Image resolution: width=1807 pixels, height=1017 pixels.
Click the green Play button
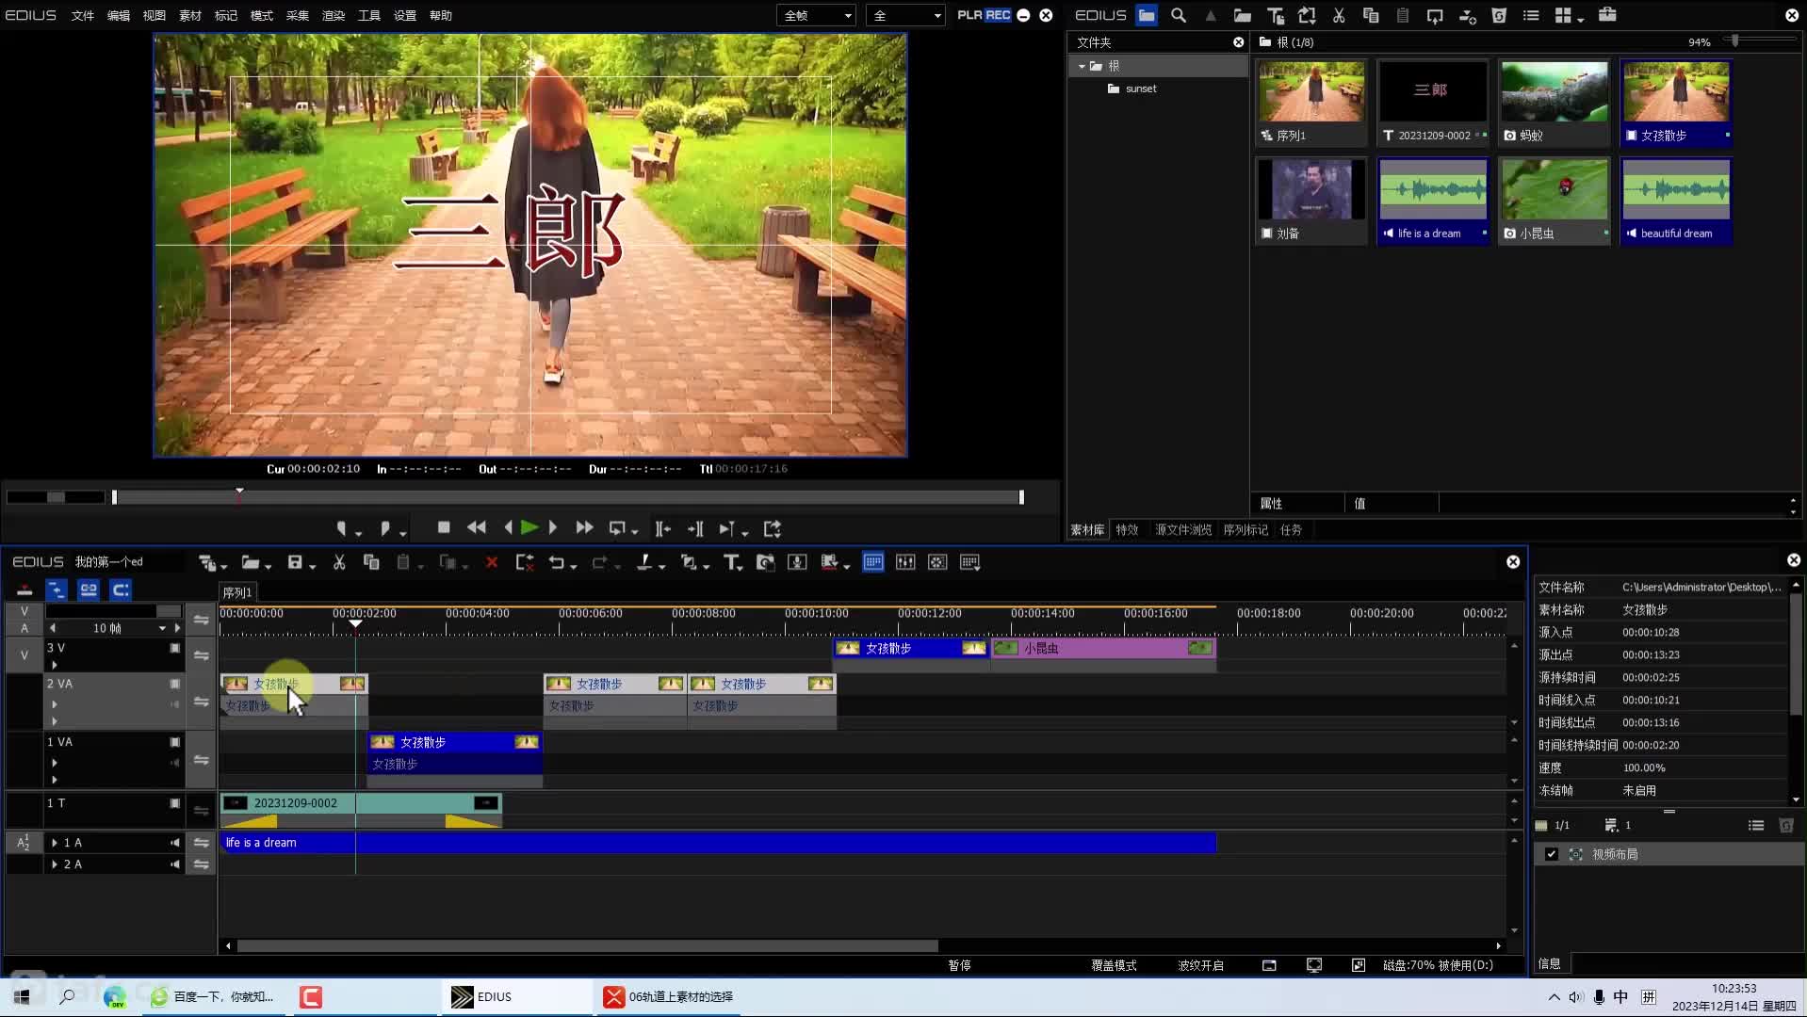(529, 528)
